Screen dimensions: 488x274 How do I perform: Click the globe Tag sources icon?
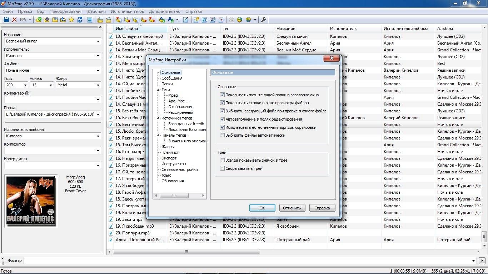pyautogui.click(x=248, y=20)
